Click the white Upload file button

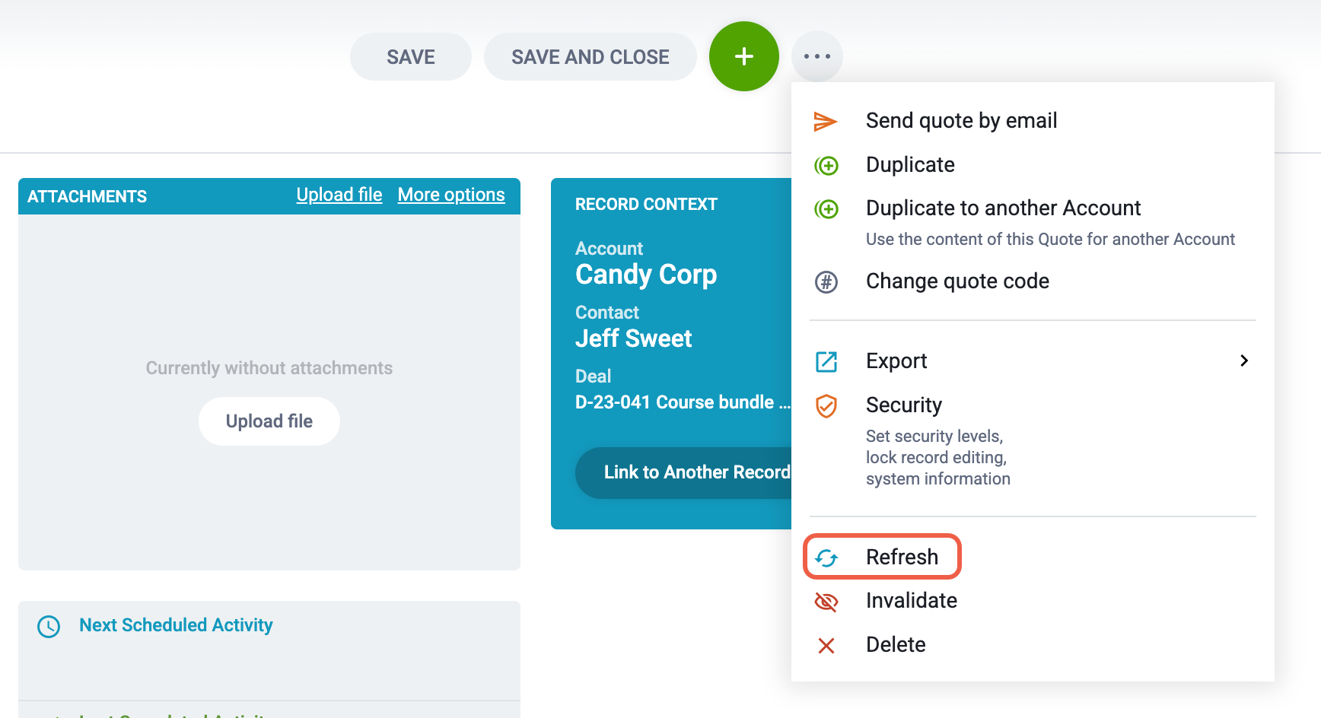[269, 421]
